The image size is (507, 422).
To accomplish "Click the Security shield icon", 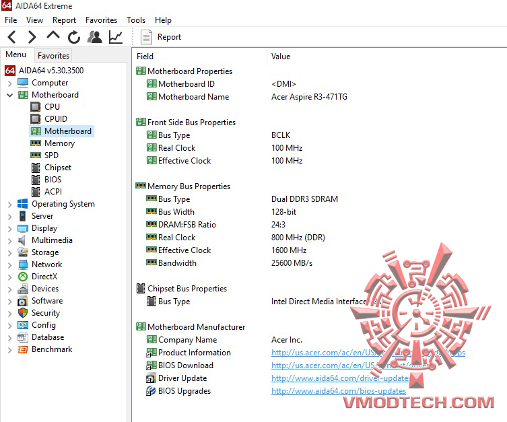I will point(23,313).
